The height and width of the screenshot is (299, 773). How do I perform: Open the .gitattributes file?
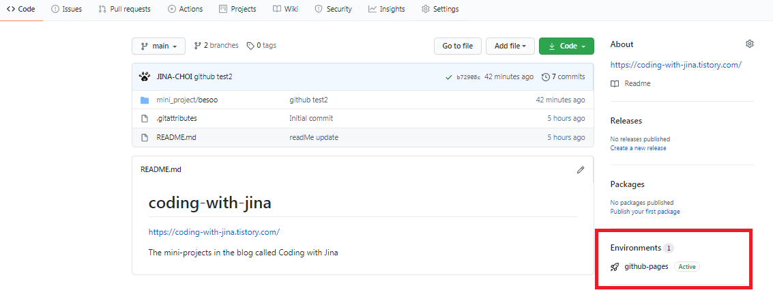[177, 118]
